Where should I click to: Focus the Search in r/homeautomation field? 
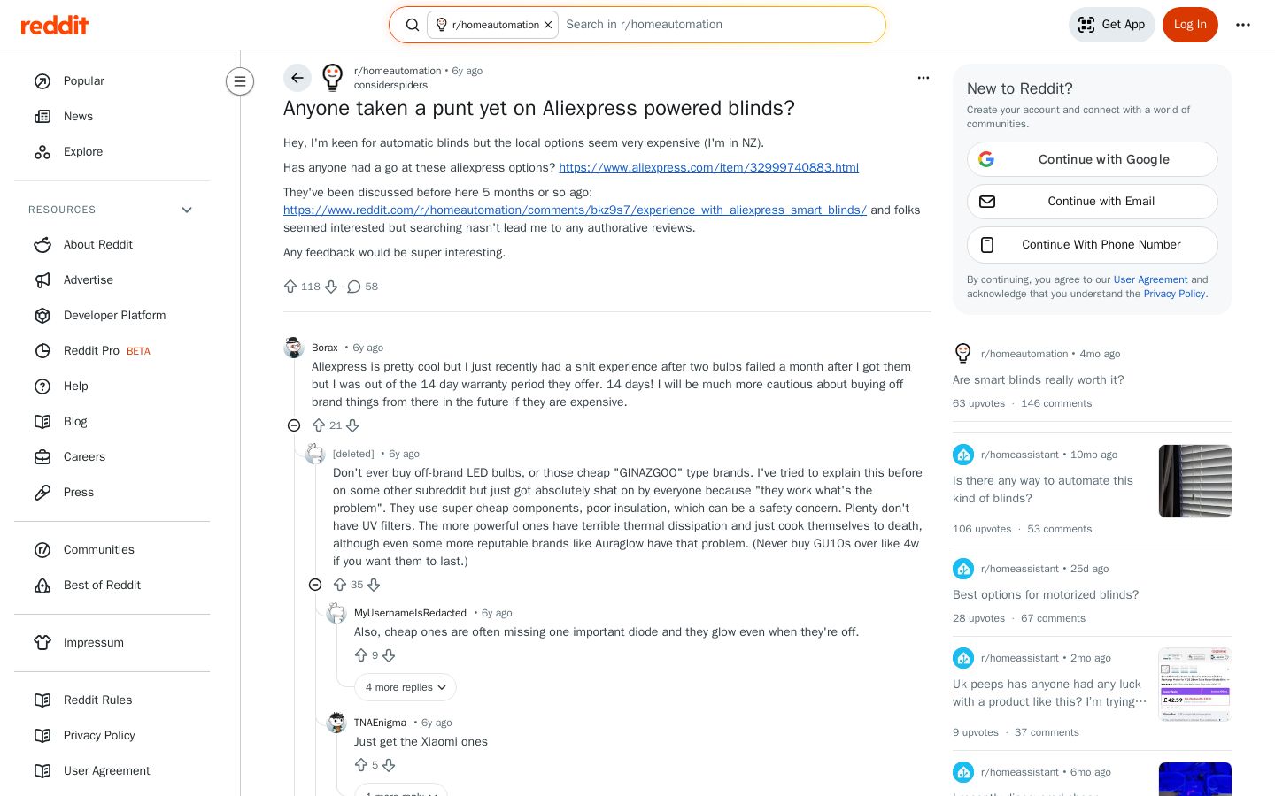point(717,25)
